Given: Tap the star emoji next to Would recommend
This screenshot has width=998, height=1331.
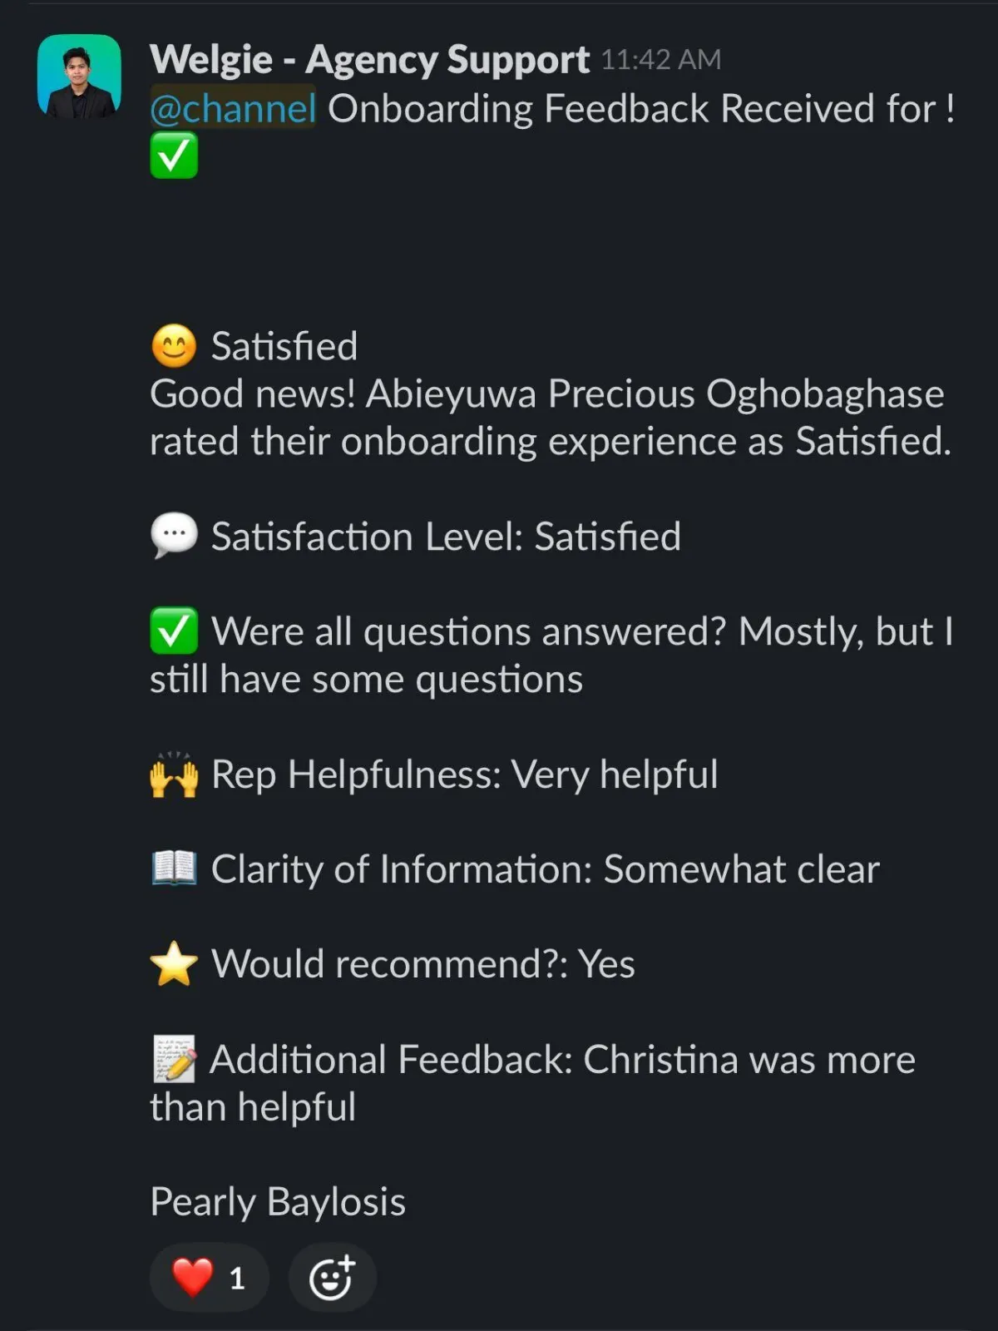Looking at the screenshot, I should [174, 963].
